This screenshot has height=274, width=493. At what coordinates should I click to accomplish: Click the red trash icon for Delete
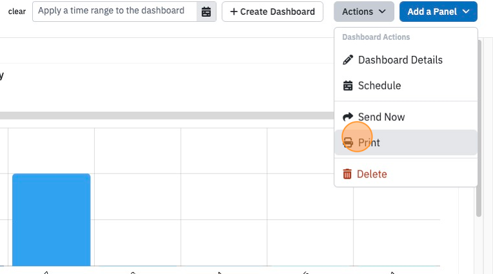point(347,174)
